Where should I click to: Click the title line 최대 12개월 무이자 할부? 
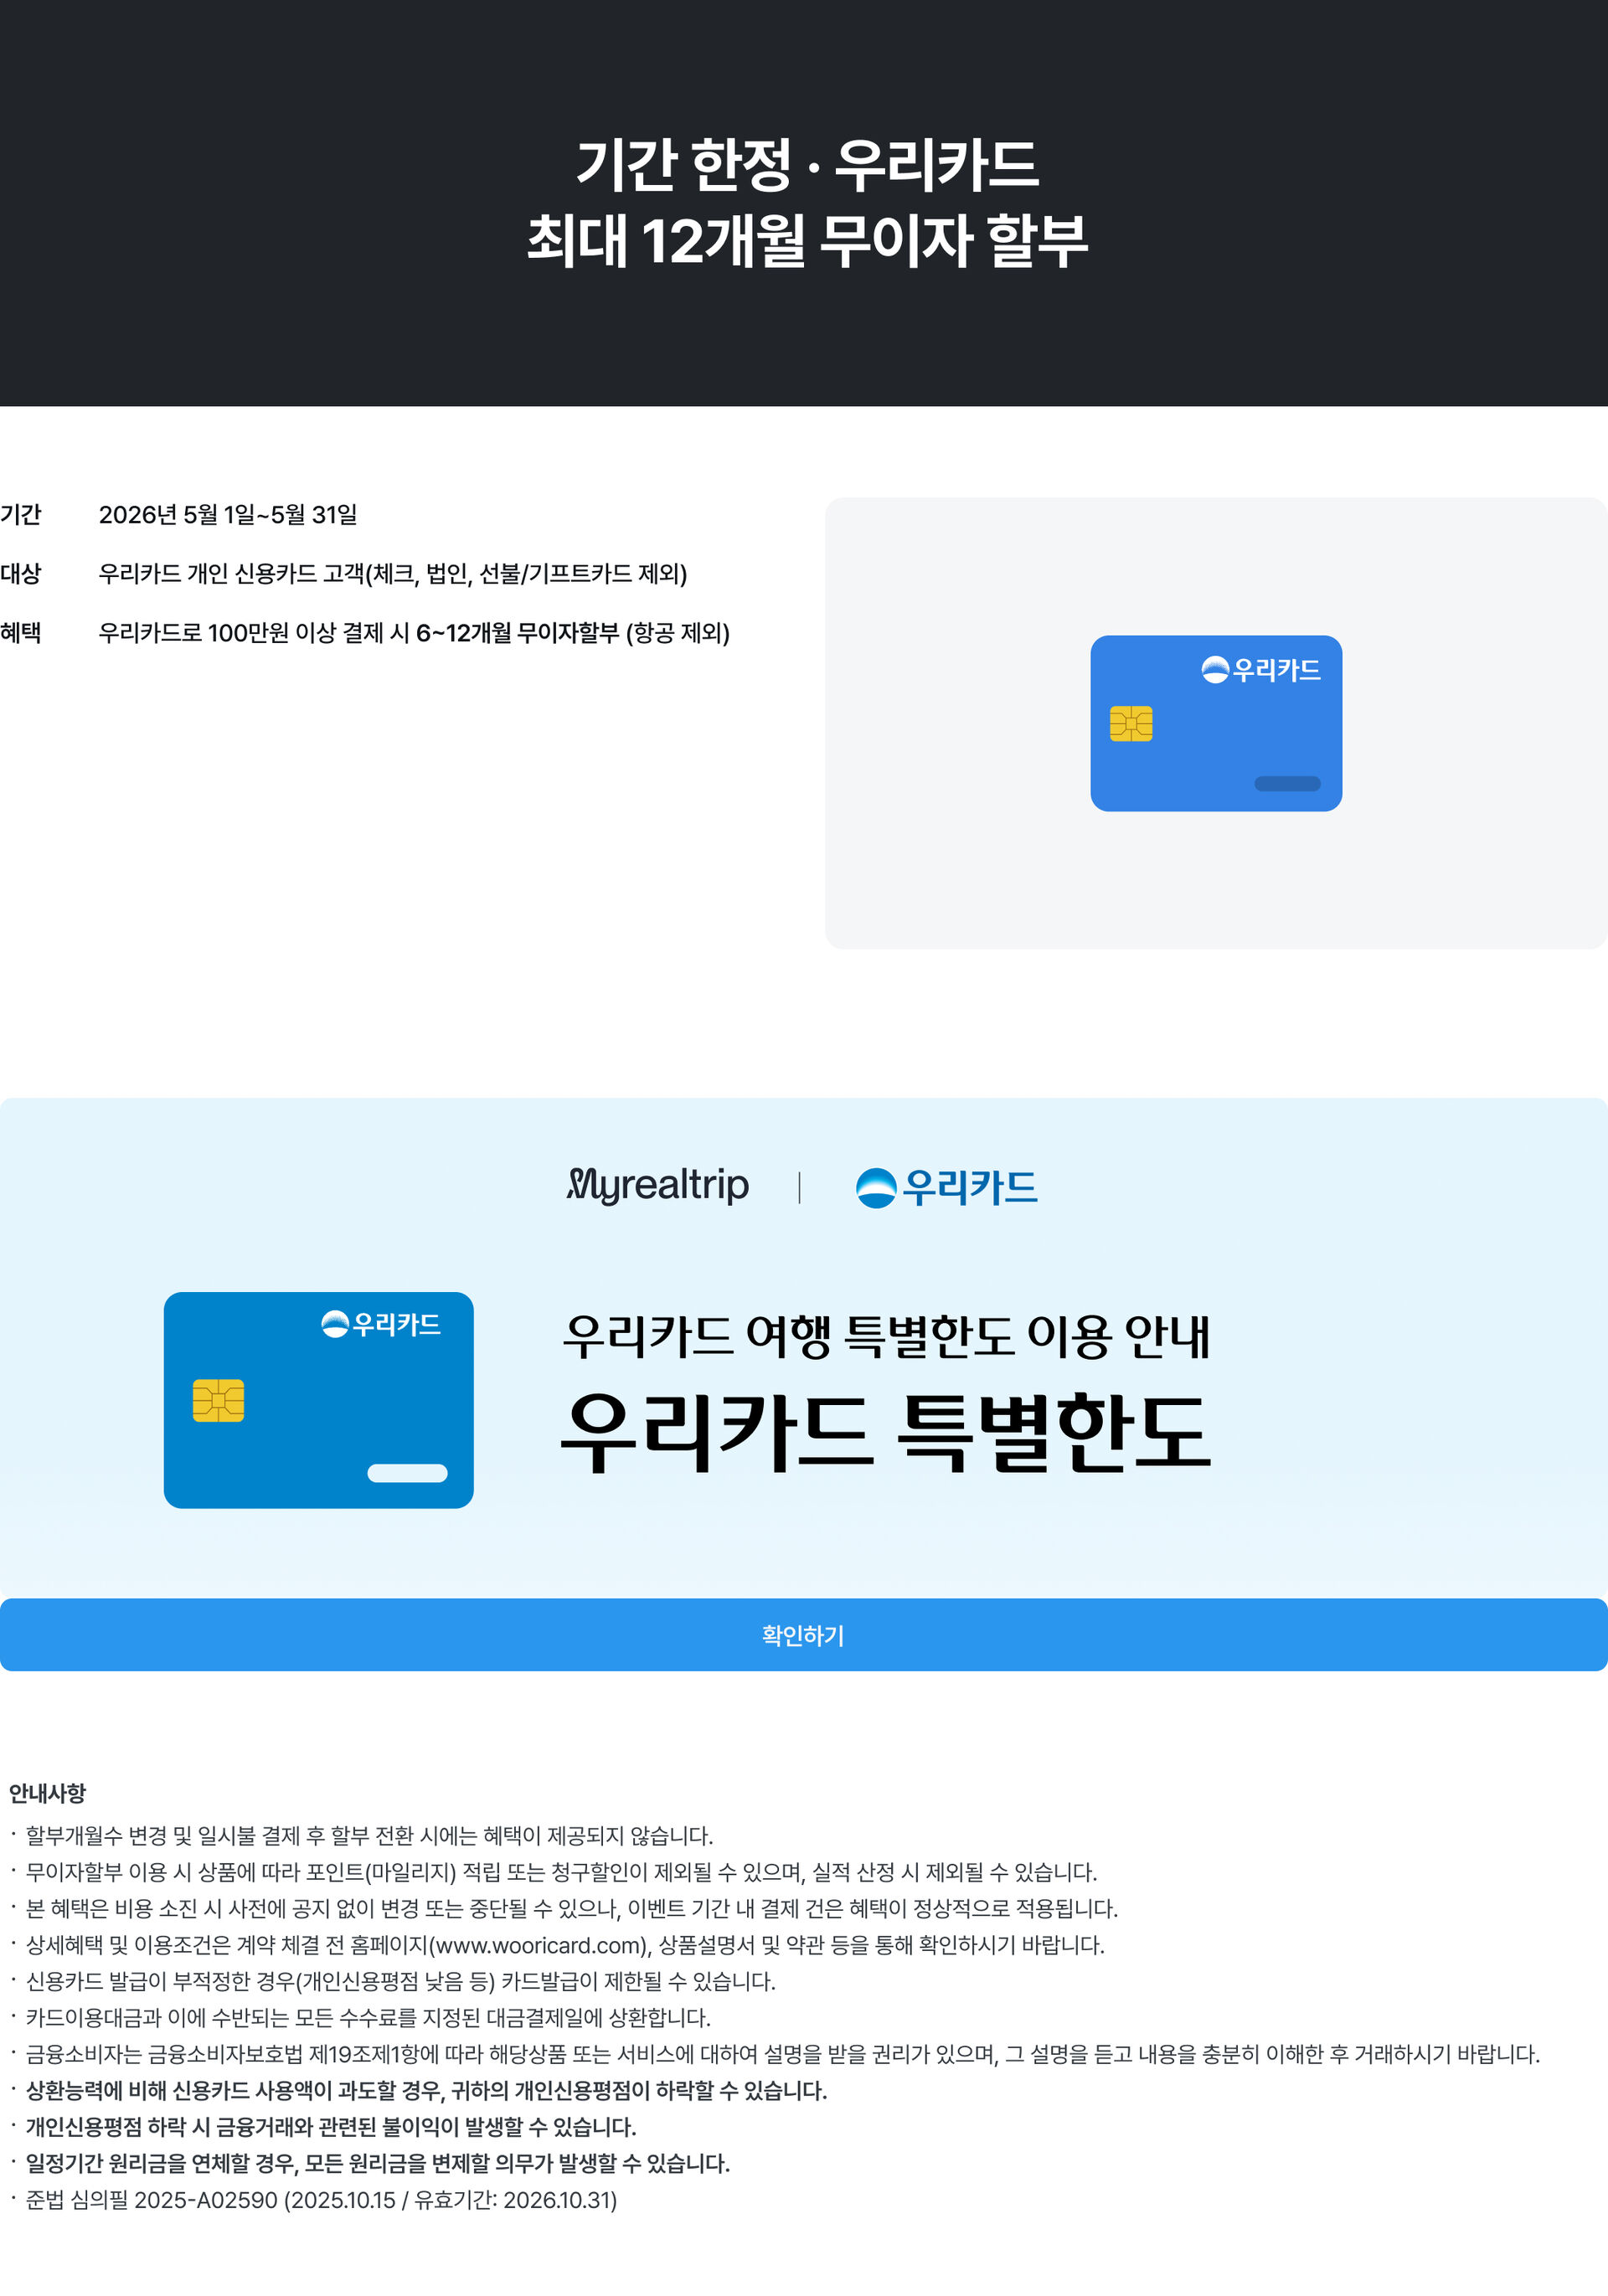[807, 241]
